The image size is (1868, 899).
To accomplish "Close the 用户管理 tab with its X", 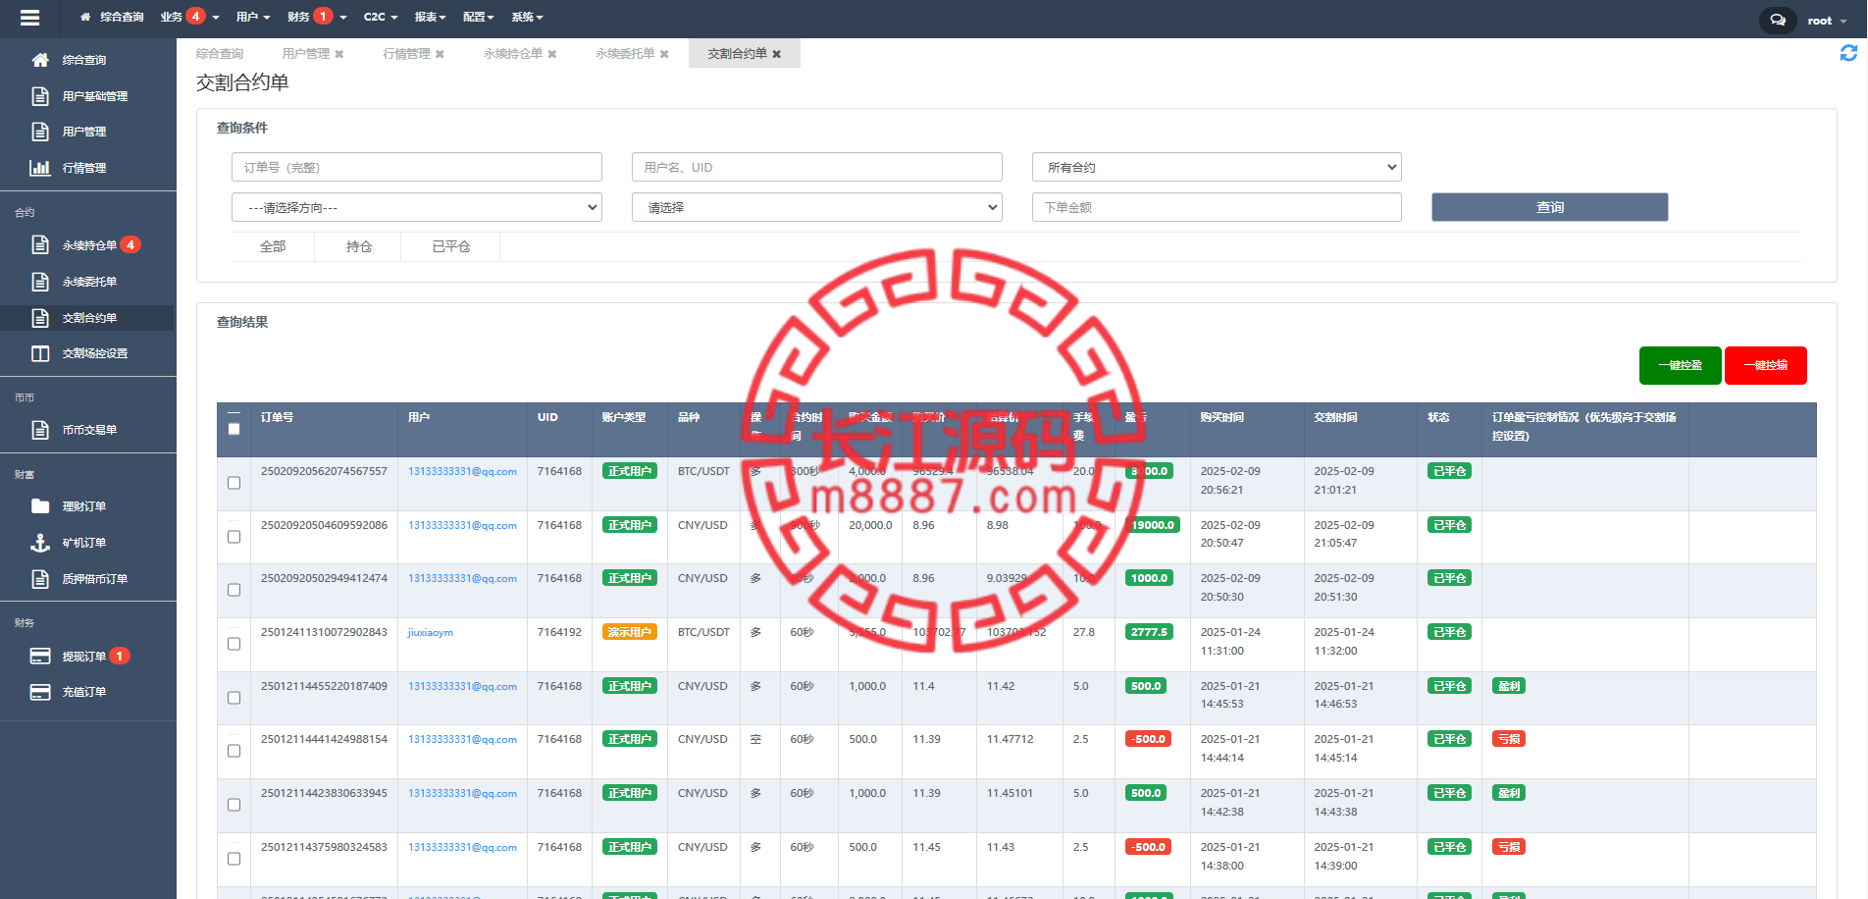I will point(339,54).
